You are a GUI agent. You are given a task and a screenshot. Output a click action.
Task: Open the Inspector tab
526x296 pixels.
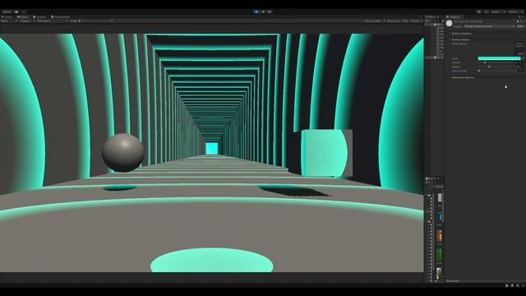pyautogui.click(x=454, y=16)
